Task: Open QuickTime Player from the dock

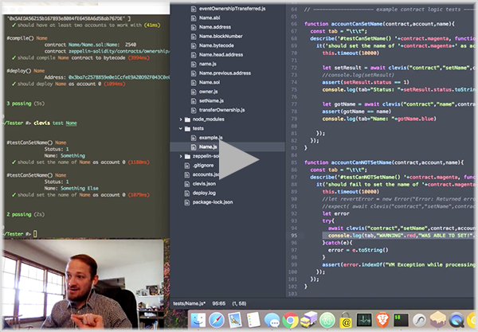Action: [x=456, y=320]
